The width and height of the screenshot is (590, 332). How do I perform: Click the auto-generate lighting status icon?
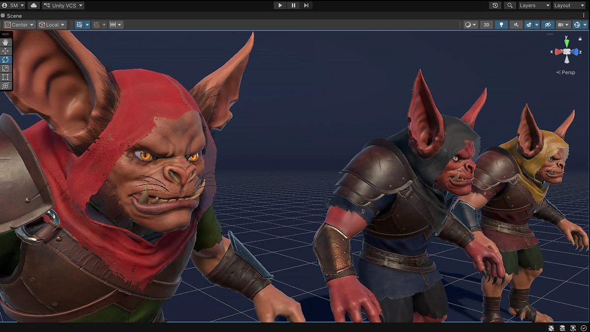click(573, 328)
